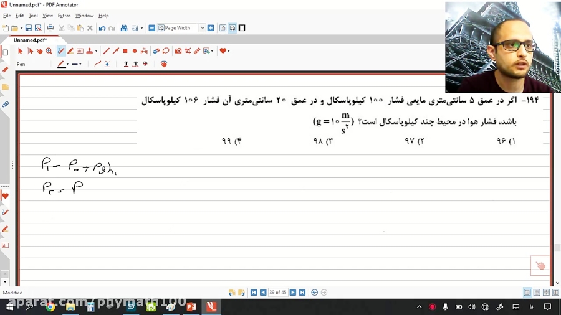The width and height of the screenshot is (561, 315).
Task: Go to the last page
Action: click(x=302, y=293)
